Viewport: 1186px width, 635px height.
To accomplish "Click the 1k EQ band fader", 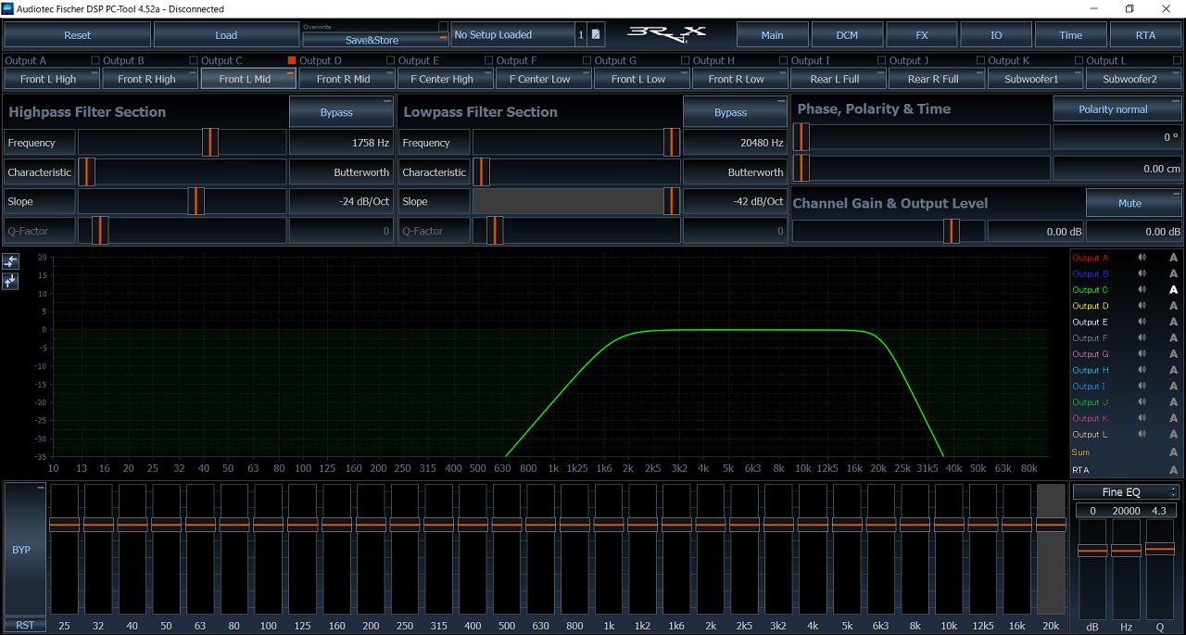I will [x=609, y=524].
